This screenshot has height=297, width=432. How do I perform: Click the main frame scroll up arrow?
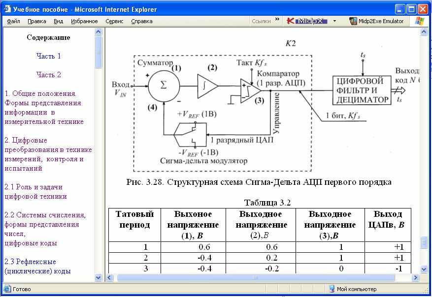tap(424, 32)
